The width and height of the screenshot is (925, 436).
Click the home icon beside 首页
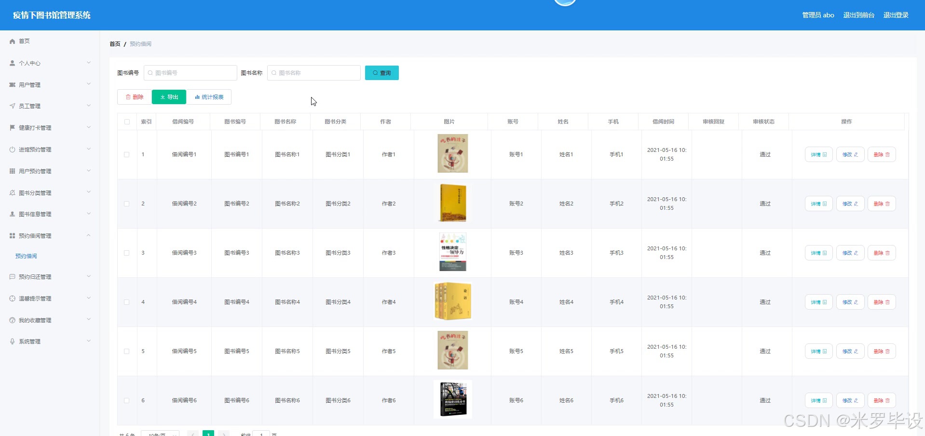pos(12,41)
